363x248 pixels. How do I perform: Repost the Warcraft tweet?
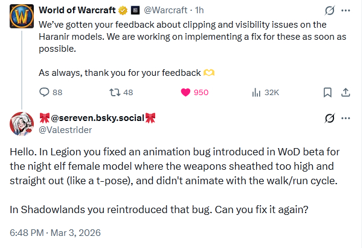point(113,92)
